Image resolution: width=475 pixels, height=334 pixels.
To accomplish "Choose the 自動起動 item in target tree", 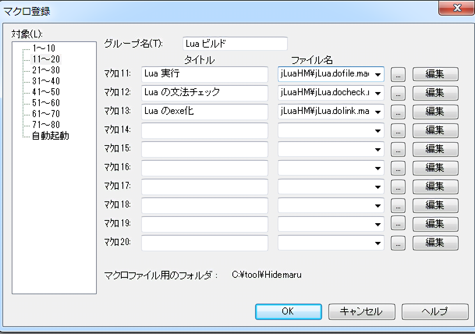I will pyautogui.click(x=50, y=136).
